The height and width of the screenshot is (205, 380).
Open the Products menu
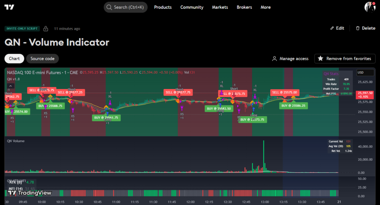point(163,7)
